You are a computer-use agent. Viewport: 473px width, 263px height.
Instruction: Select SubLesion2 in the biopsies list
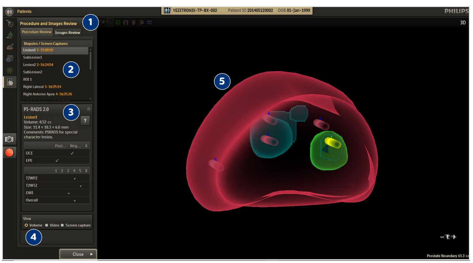(55, 72)
